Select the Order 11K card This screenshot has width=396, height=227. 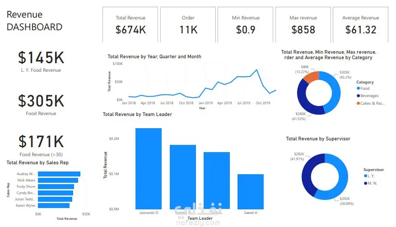pyautogui.click(x=188, y=25)
